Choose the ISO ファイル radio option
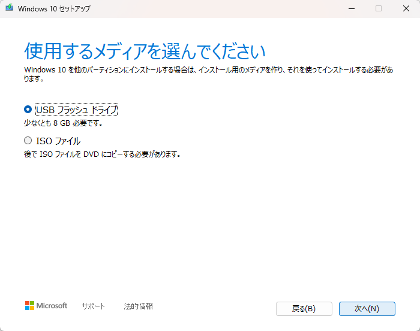420x331 pixels. [x=28, y=141]
